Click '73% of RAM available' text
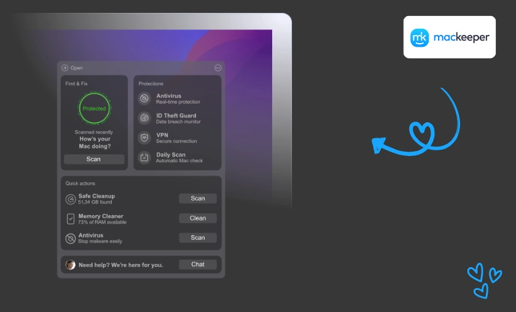Image resolution: width=516 pixels, height=312 pixels. click(x=102, y=222)
